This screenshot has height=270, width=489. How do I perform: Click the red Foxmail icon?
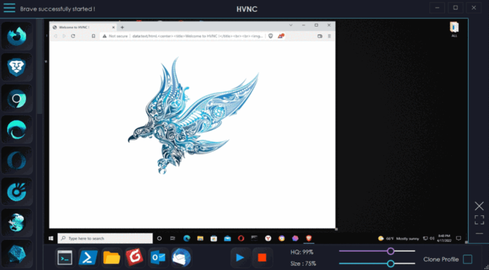pyautogui.click(x=134, y=258)
